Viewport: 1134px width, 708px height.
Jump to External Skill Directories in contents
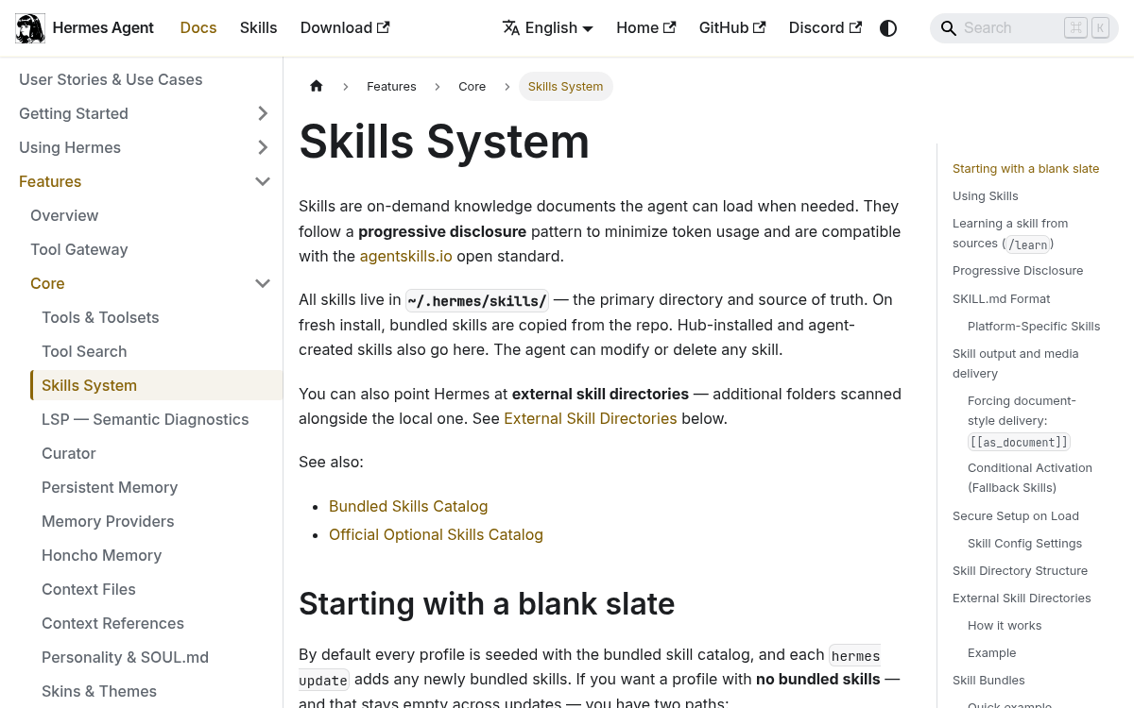(1022, 598)
